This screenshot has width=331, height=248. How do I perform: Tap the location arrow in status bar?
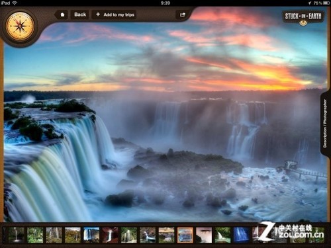click(309, 3)
